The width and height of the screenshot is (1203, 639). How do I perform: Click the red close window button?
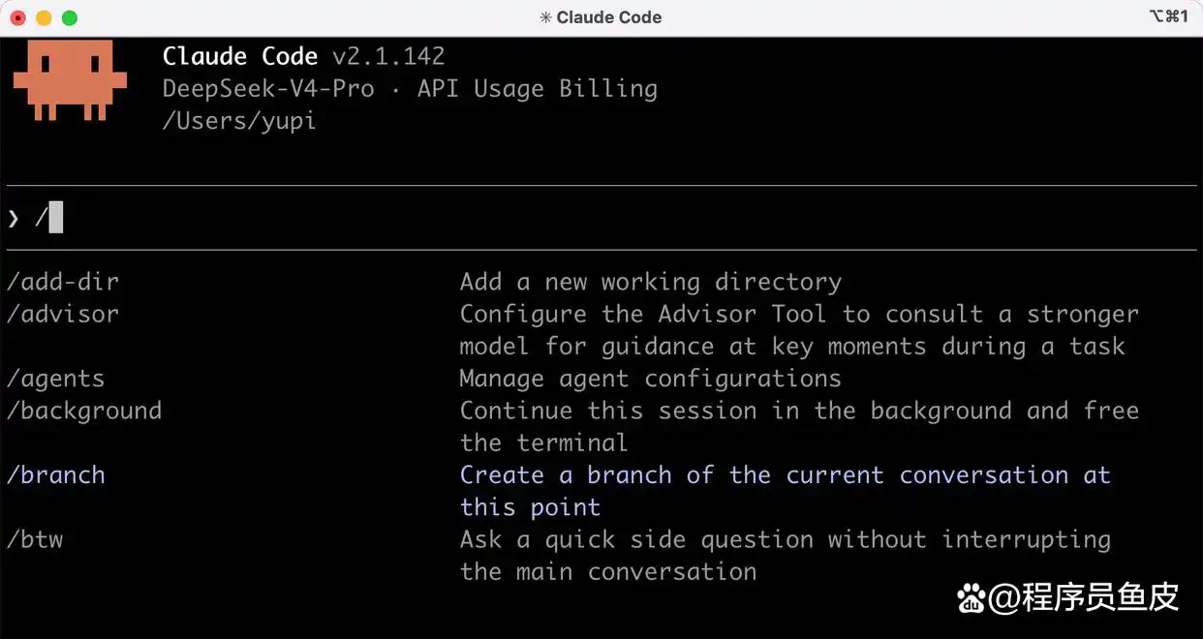point(17,17)
